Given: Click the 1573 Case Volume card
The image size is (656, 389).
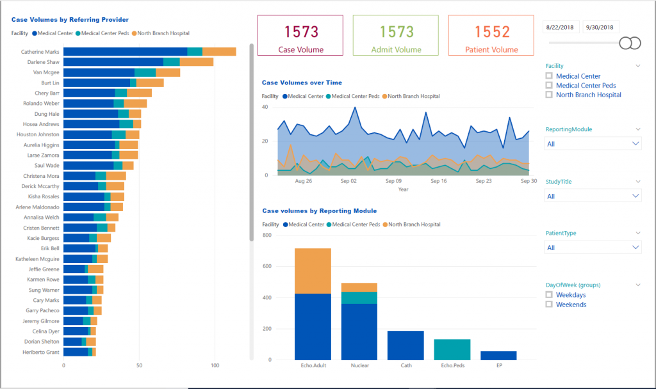Looking at the screenshot, I should (x=300, y=35).
